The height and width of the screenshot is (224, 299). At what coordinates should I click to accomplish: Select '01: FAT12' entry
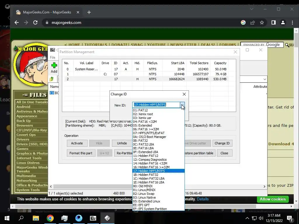click(x=159, y=110)
